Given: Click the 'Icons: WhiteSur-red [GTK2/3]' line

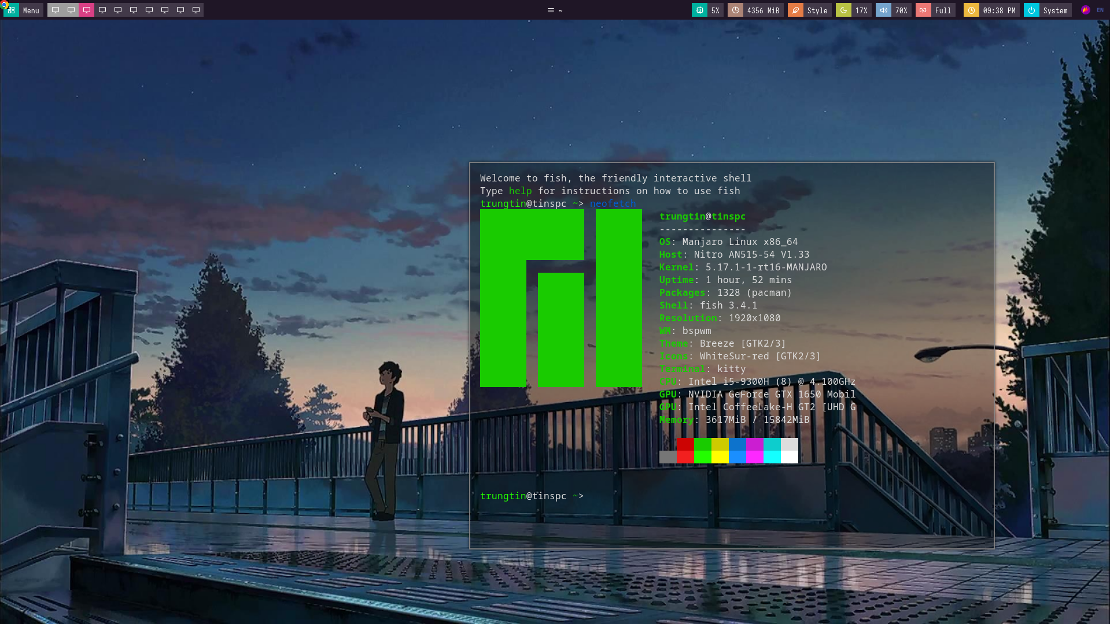Looking at the screenshot, I should tap(740, 356).
